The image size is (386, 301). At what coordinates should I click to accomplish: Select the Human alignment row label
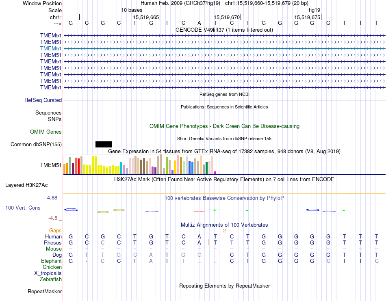coord(53,237)
